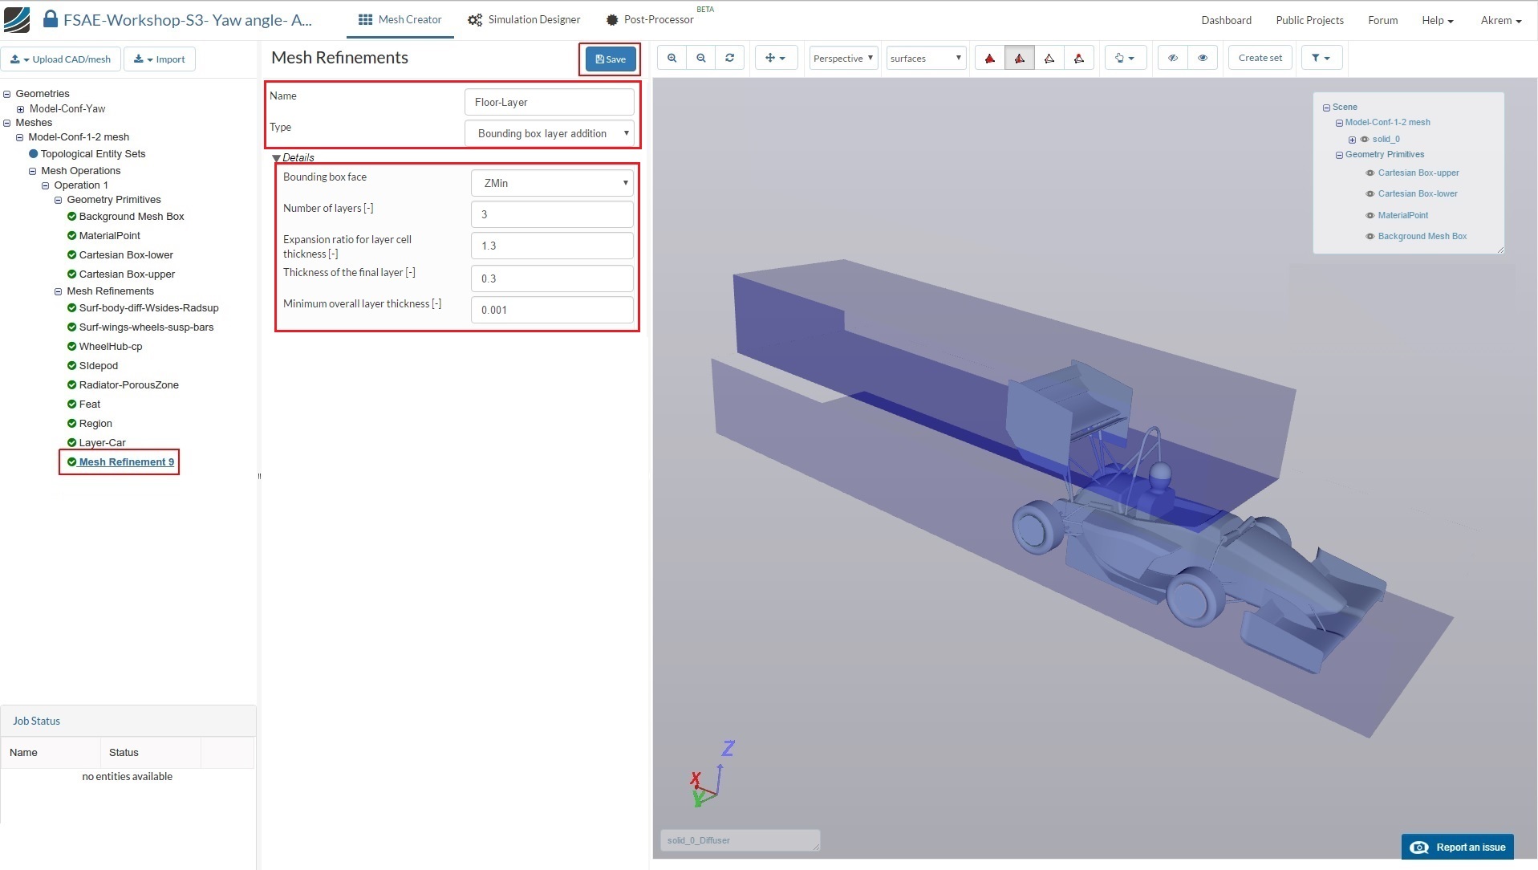This screenshot has height=870, width=1538.
Task: Expand the solid_0 node in scene tree
Action: 1352,140
